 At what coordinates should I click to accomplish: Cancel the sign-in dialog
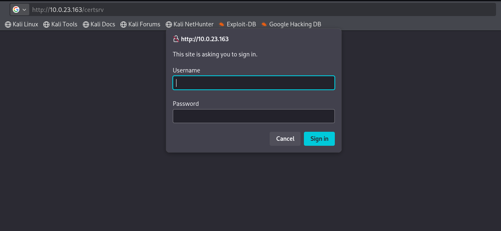pyautogui.click(x=285, y=139)
